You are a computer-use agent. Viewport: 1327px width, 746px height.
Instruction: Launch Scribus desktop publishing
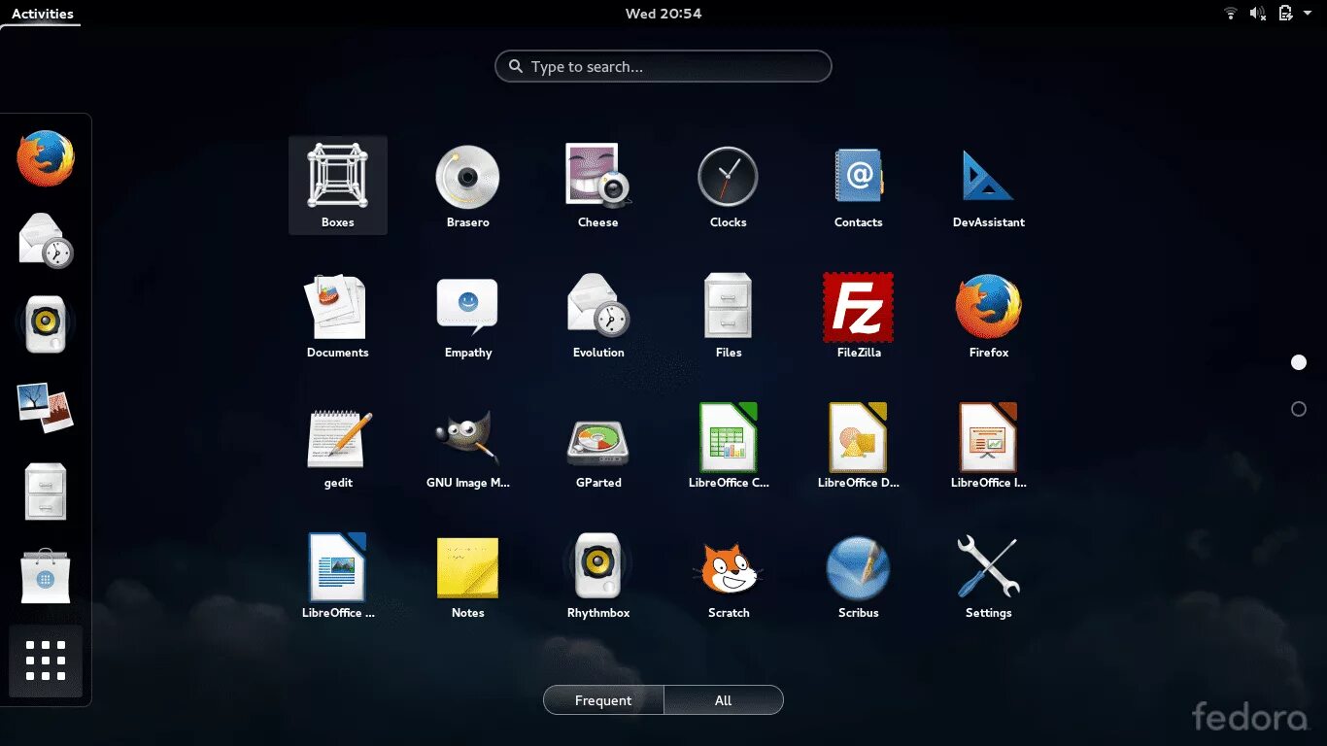click(x=858, y=575)
